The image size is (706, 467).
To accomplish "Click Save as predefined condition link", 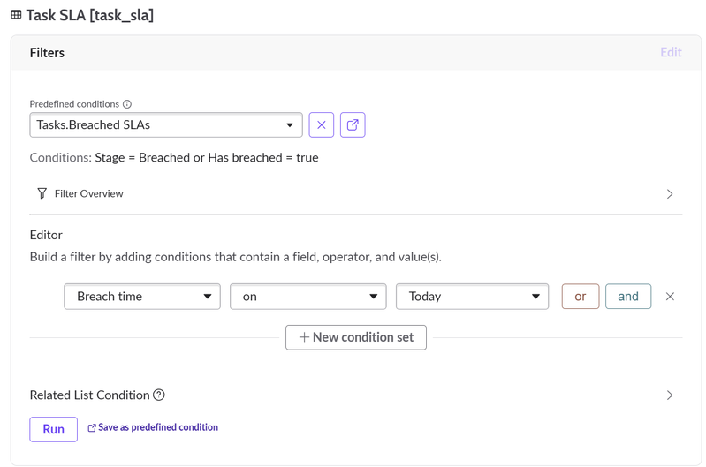I will pyautogui.click(x=158, y=427).
